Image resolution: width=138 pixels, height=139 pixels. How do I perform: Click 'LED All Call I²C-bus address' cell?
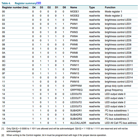(121, 123)
